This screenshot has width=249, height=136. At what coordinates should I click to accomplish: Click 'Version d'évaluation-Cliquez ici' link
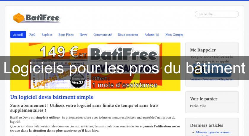[x=212, y=80]
